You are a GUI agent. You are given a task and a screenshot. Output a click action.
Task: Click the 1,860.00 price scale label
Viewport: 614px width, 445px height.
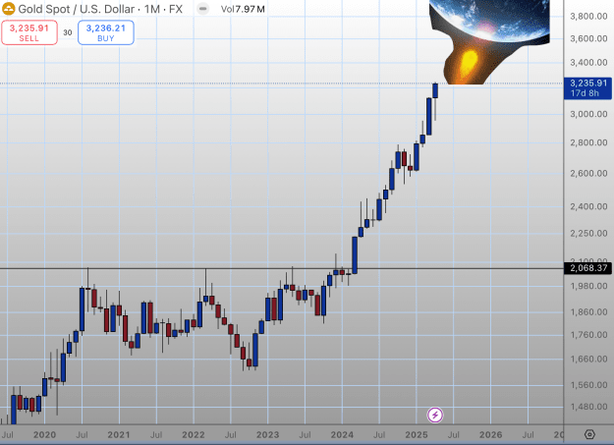click(x=588, y=312)
